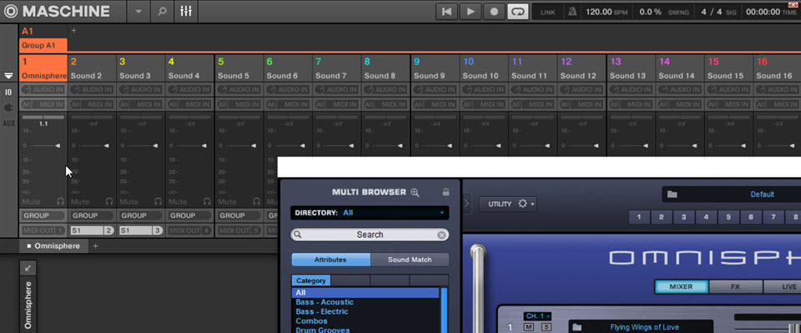
Task: Start playback with the Play button
Action: coord(471,12)
